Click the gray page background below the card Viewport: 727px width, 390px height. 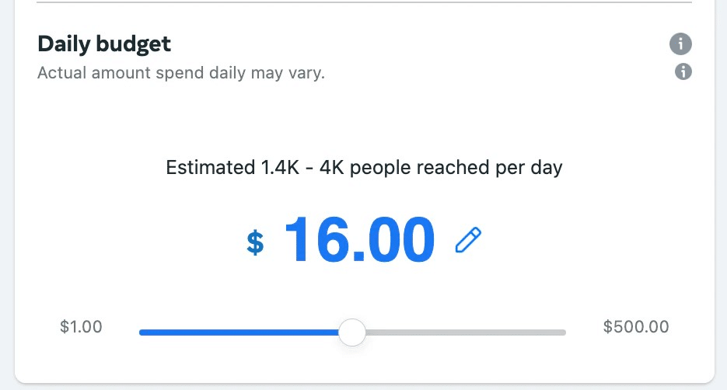click(x=364, y=387)
